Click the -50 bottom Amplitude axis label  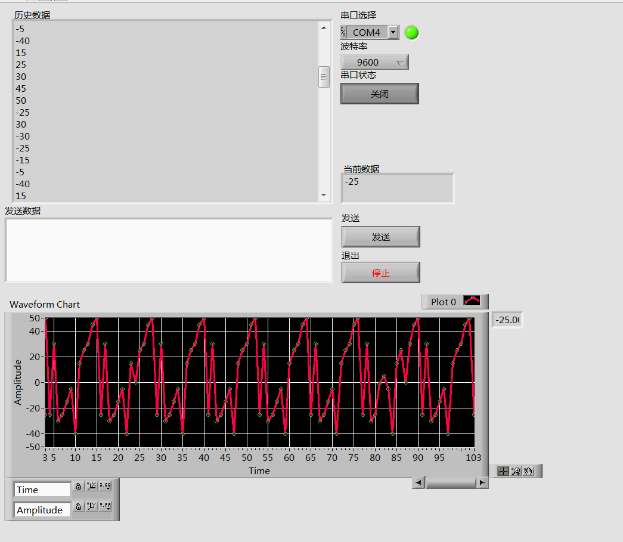33,447
